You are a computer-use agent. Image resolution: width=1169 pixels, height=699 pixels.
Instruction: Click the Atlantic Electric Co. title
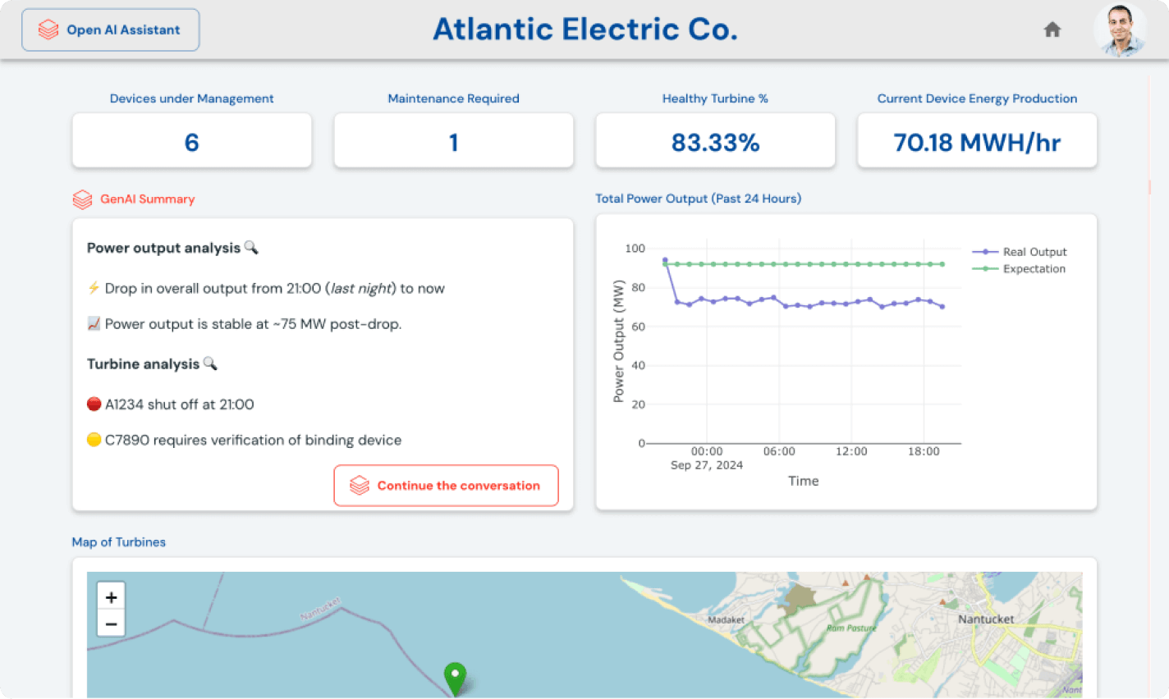pos(584,30)
